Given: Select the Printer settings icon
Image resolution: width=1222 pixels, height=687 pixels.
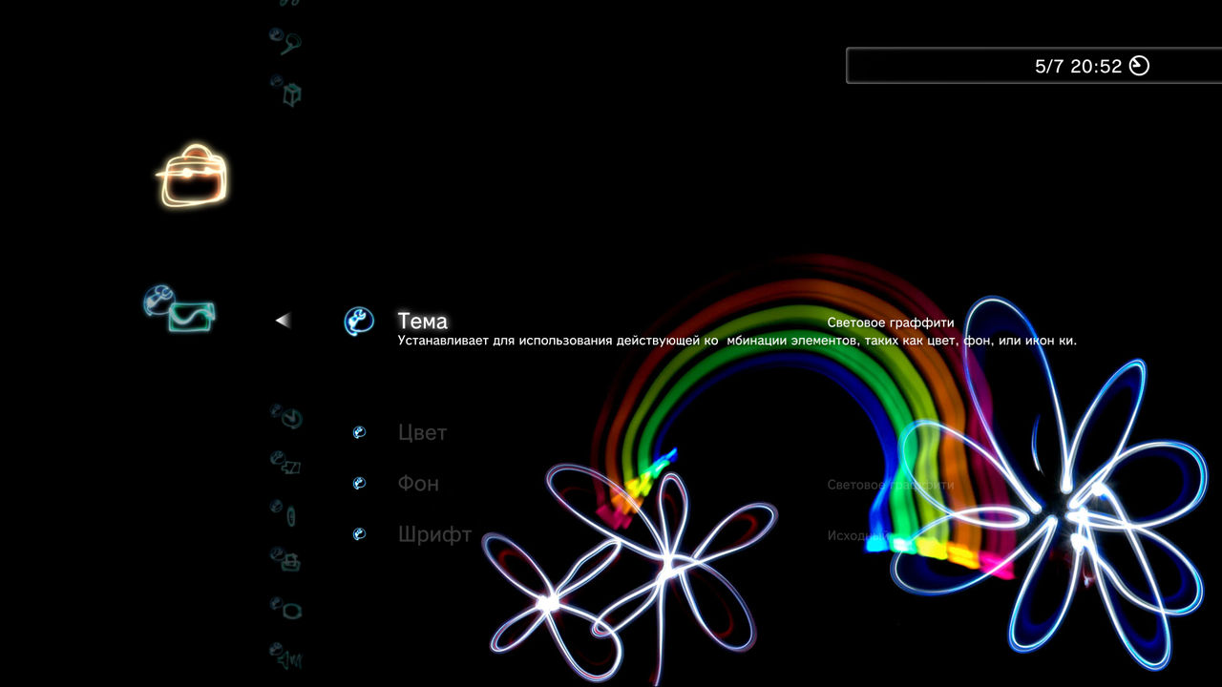Looking at the screenshot, I should [x=285, y=559].
